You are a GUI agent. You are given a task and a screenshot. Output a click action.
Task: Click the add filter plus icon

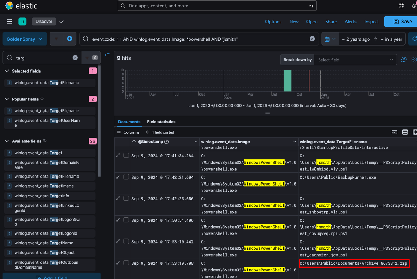69,39
